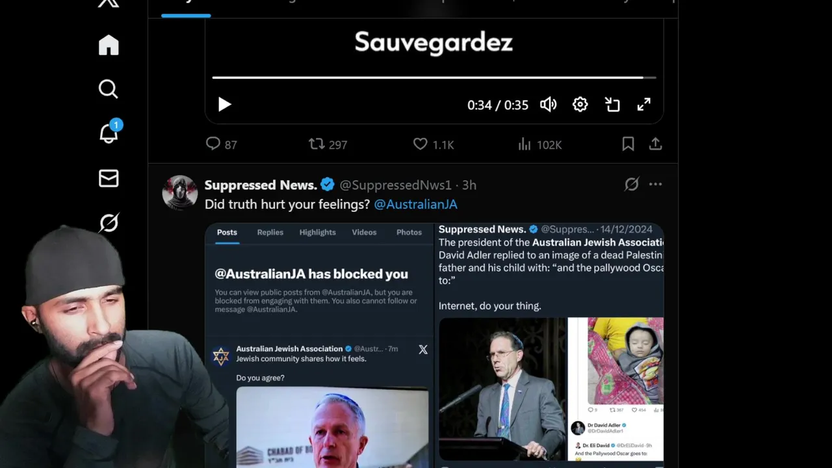Switch to the Highlights tab

[x=317, y=232]
